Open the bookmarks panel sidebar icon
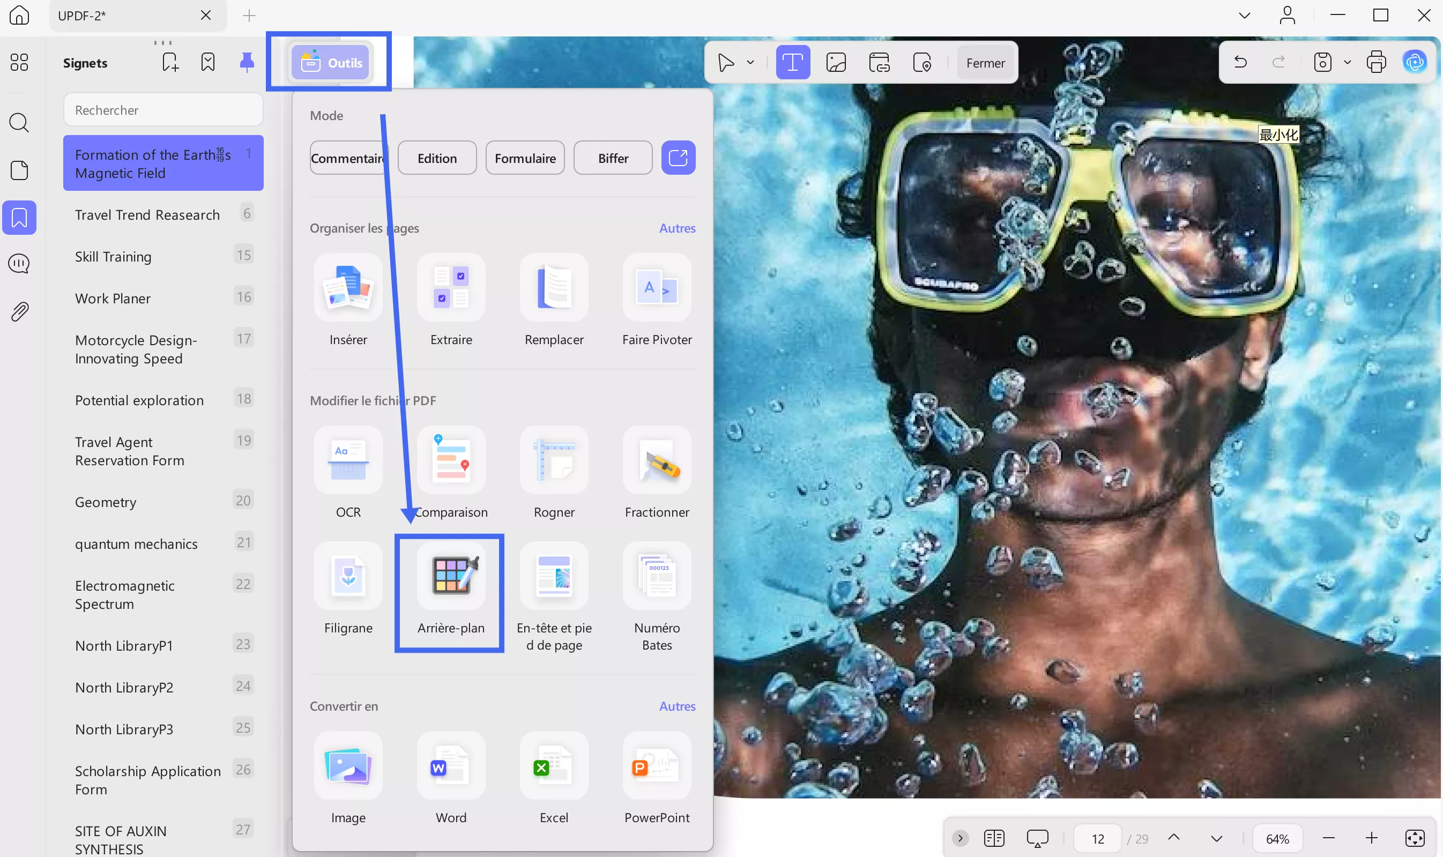The width and height of the screenshot is (1443, 857). [19, 218]
